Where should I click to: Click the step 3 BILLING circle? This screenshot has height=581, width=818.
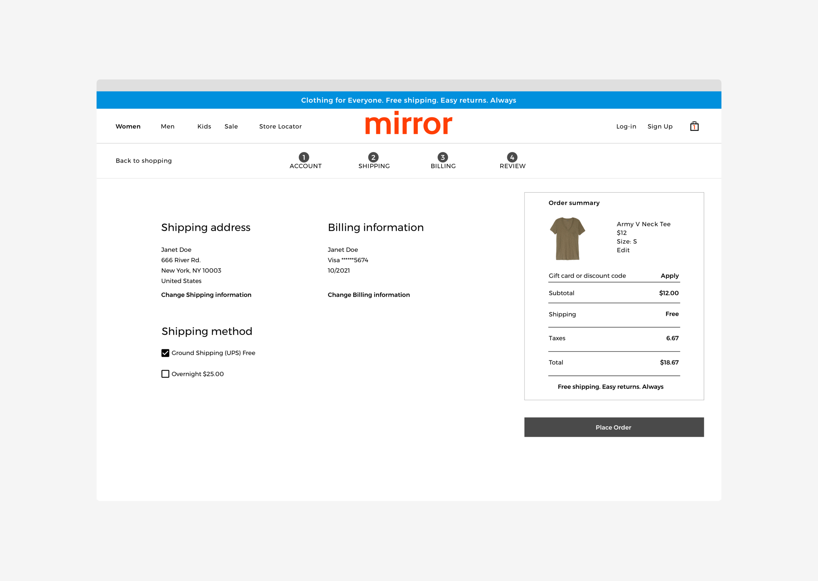tap(443, 157)
